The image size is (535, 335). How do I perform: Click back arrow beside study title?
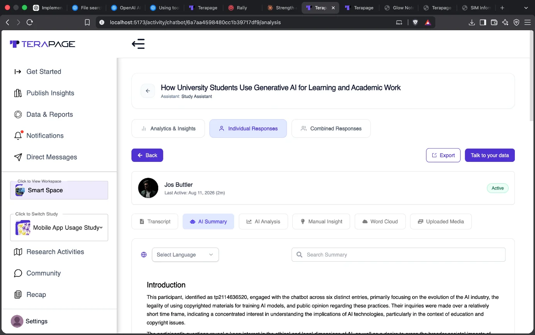(x=148, y=91)
